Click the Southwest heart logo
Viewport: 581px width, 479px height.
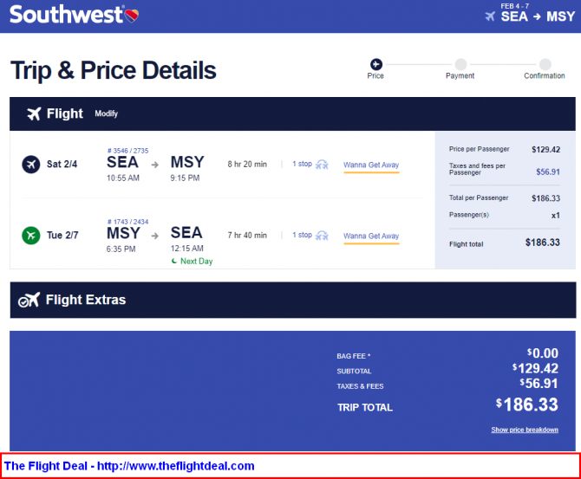click(x=132, y=16)
